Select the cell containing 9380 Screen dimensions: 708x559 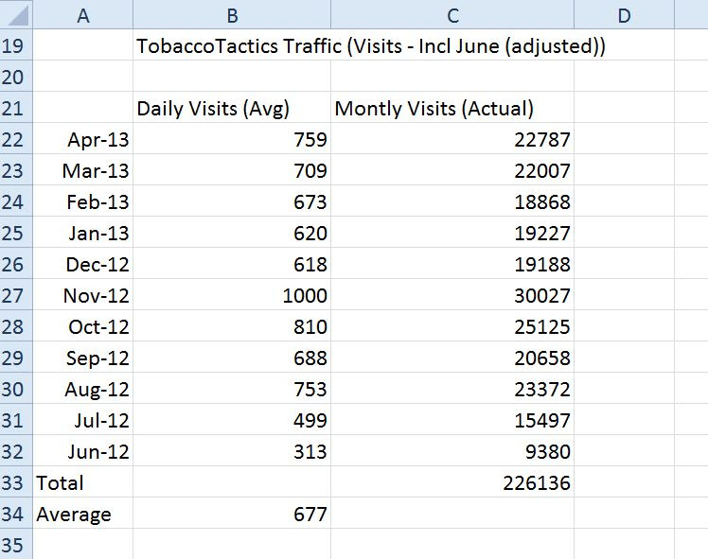tap(452, 451)
